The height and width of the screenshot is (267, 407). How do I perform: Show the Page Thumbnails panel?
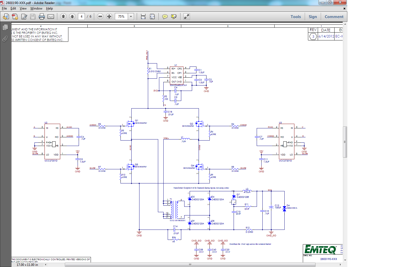pos(5,27)
